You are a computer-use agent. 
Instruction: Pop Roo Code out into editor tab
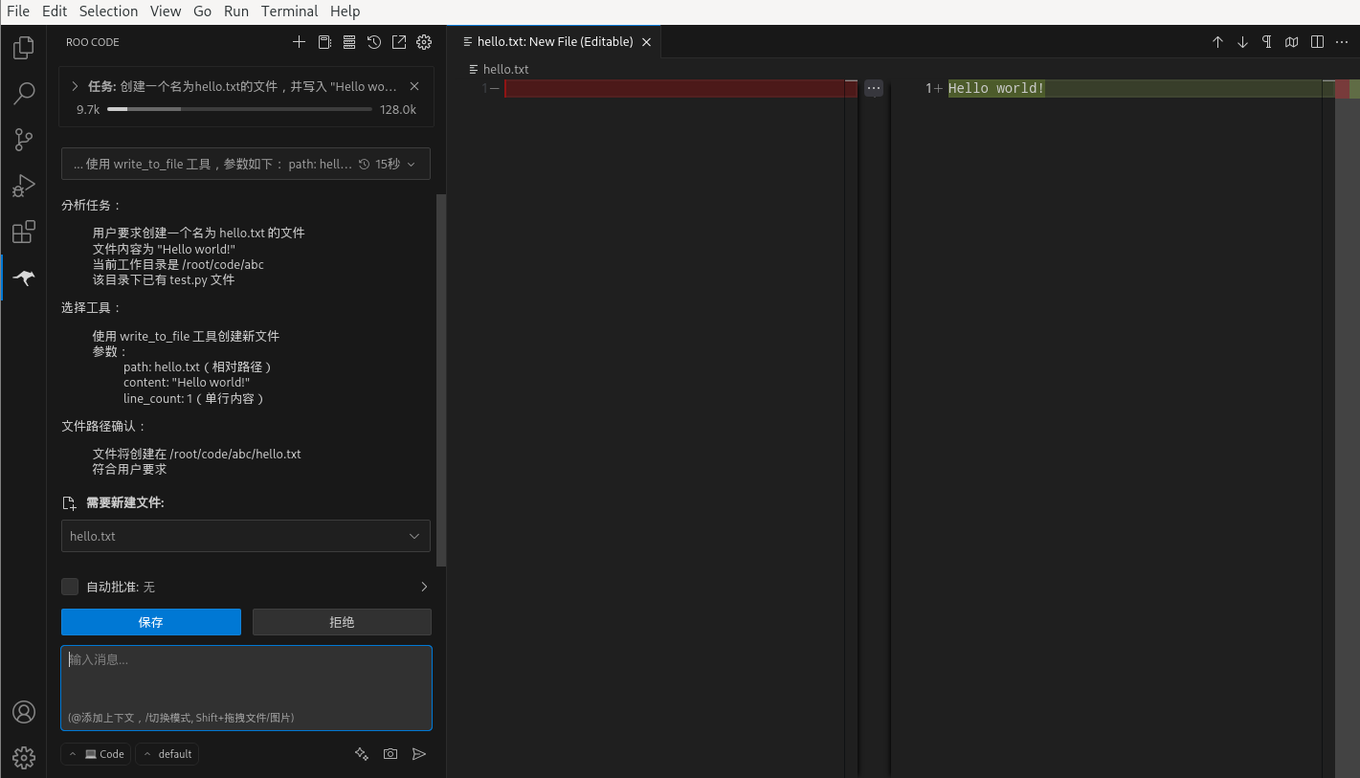tap(399, 42)
